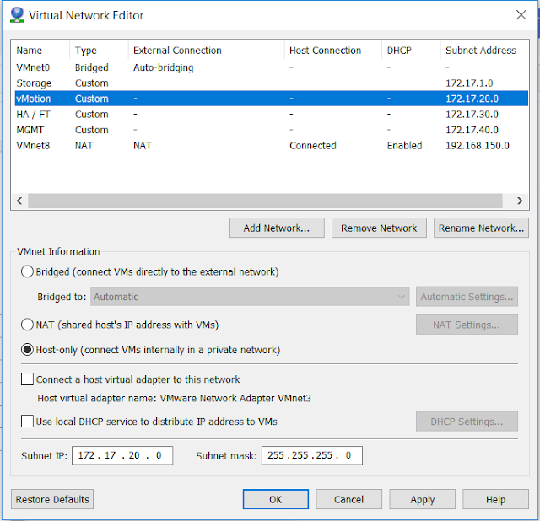The height and width of the screenshot is (521, 540).
Task: Click the Connected cell in VMnet8 row
Action: tap(313, 145)
